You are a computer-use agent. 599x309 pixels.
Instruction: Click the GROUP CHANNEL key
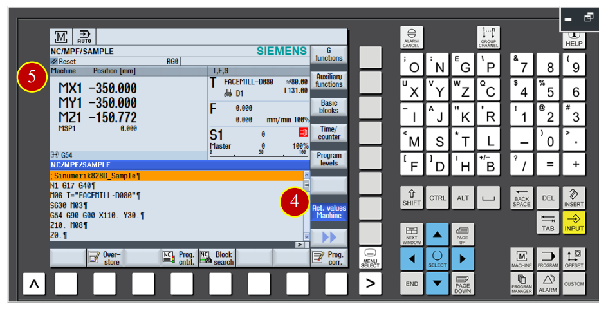click(488, 37)
